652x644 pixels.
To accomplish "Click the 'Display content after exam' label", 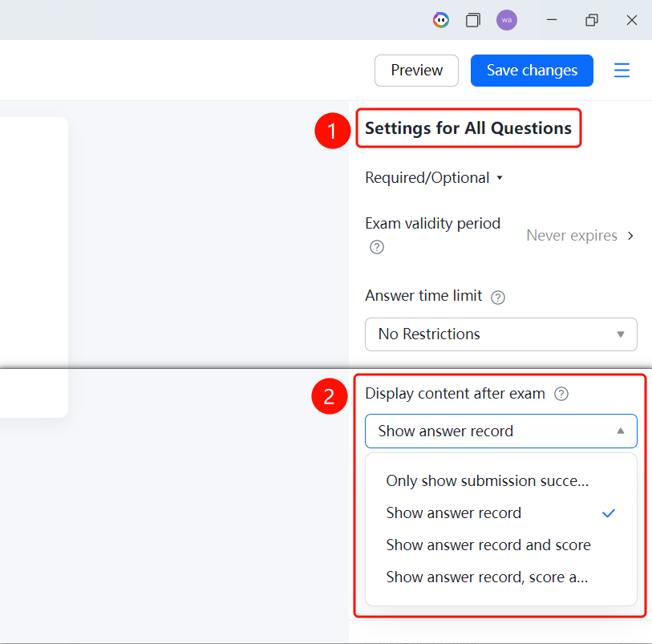I will click(455, 393).
